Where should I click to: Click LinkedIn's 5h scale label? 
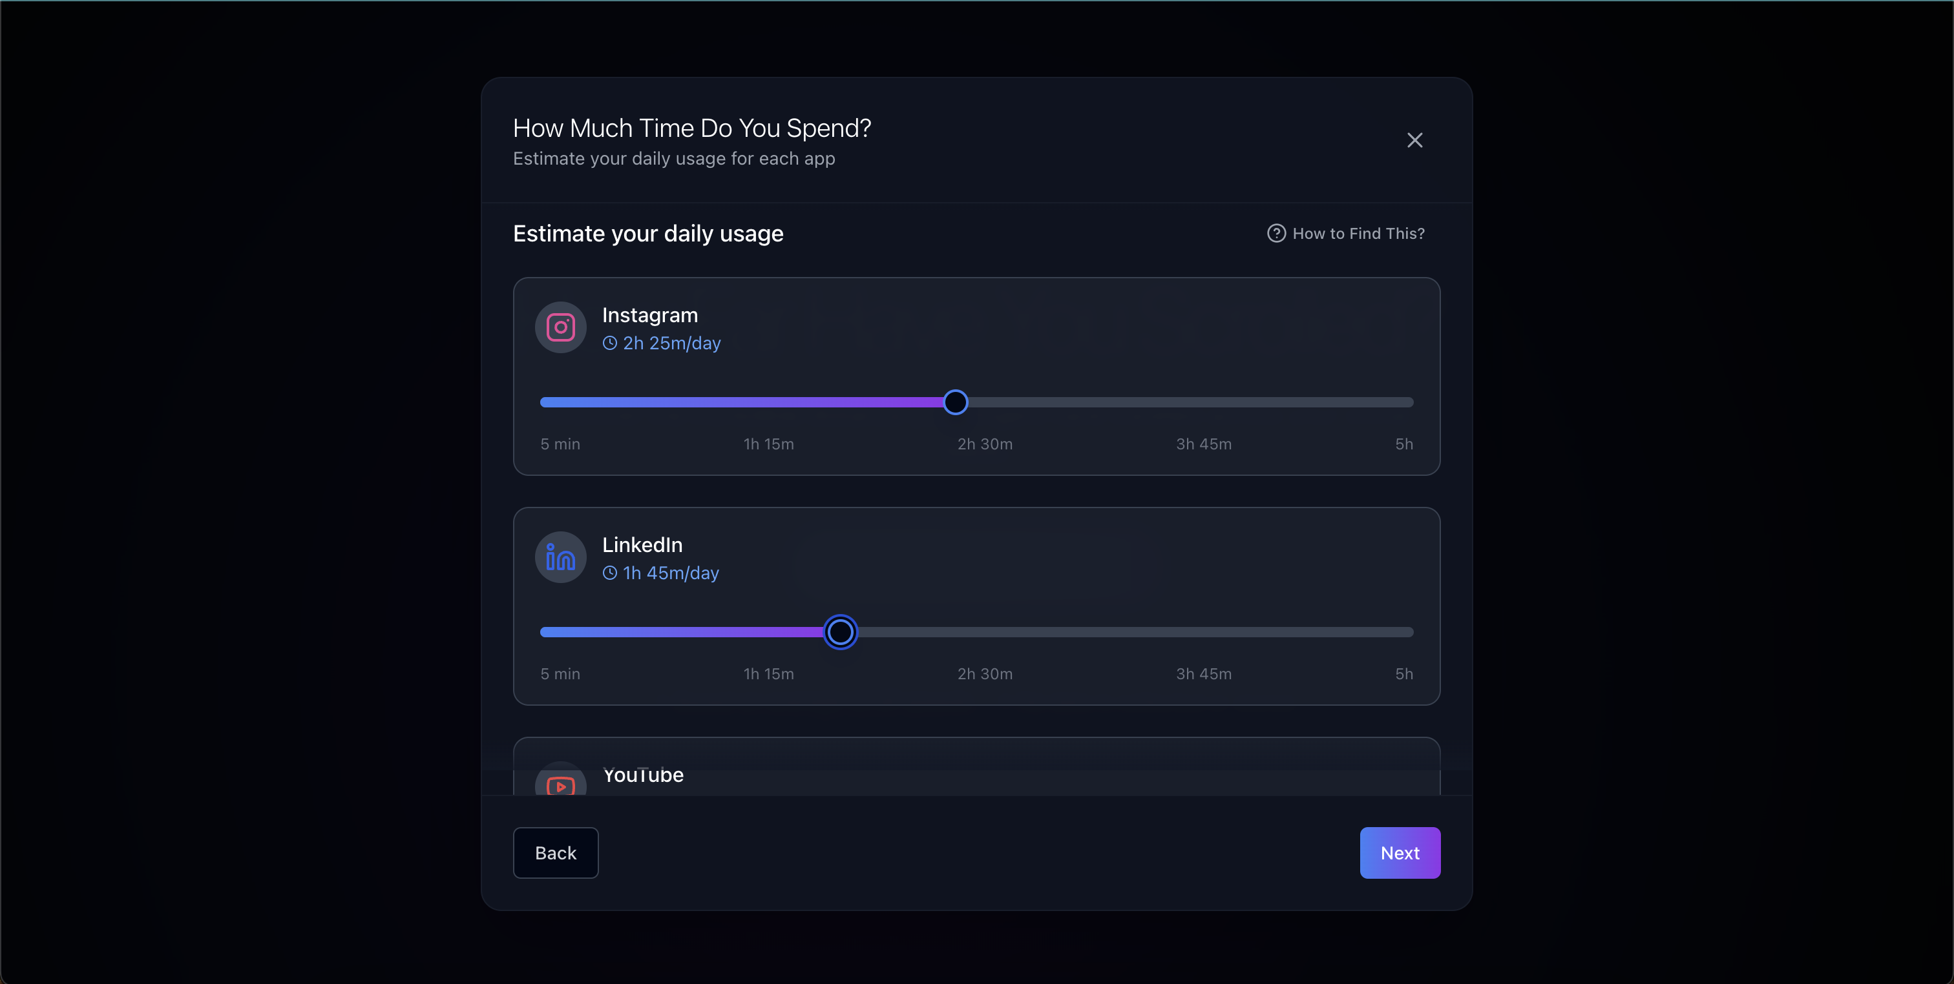click(x=1404, y=674)
